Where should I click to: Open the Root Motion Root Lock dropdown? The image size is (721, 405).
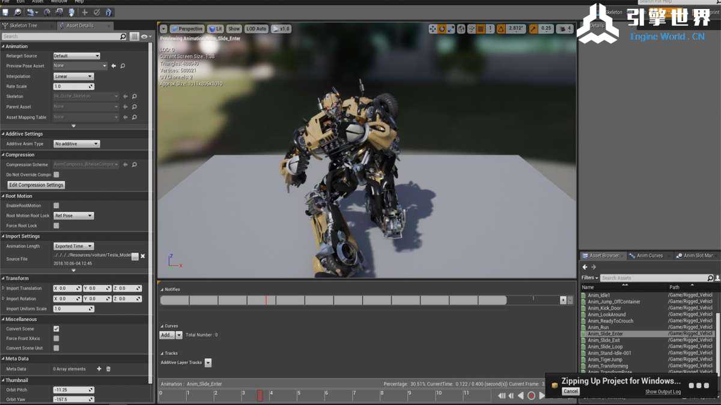pos(74,215)
